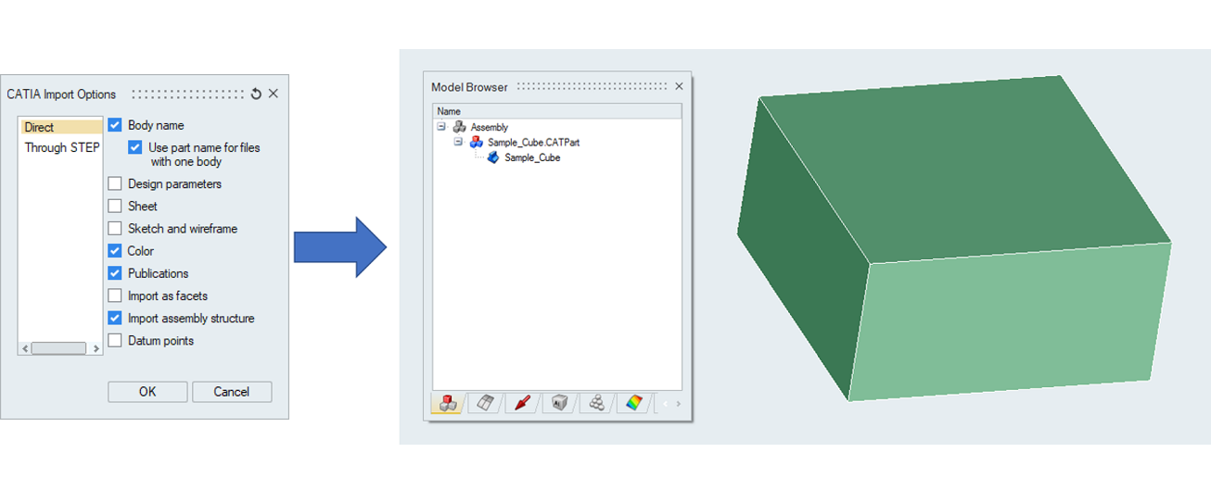1211x503 pixels.
Task: Click the CATIA Import Options title text
Action: pyautogui.click(x=61, y=94)
